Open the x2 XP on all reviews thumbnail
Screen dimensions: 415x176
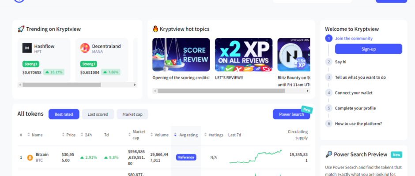pyautogui.click(x=244, y=55)
